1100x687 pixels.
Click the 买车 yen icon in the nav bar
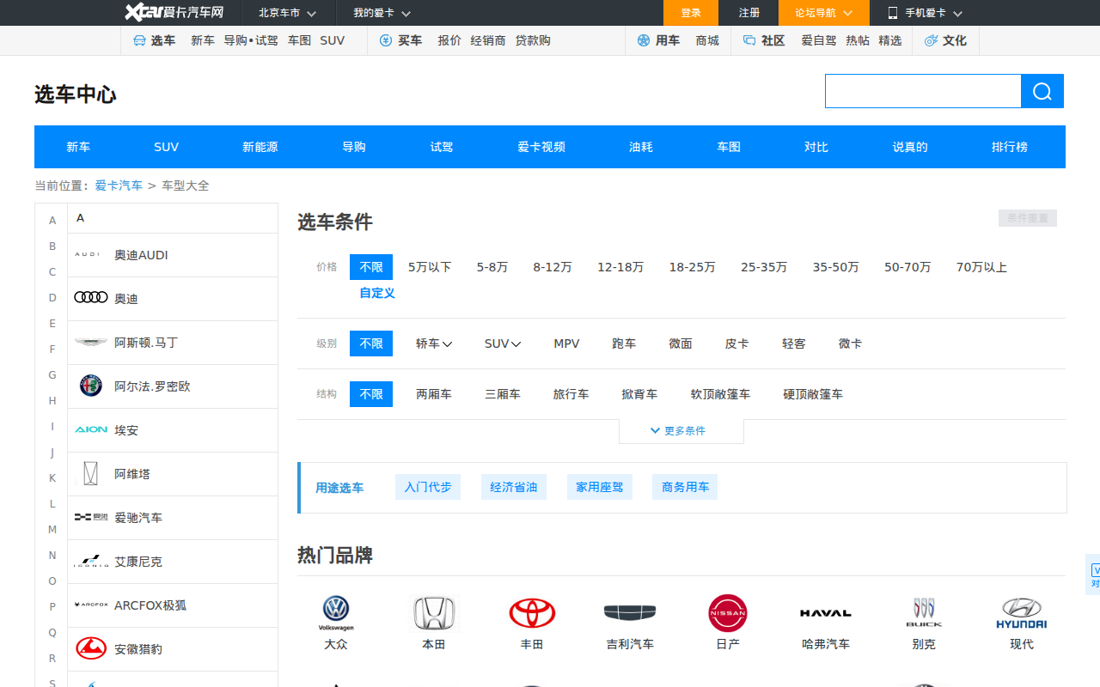[386, 40]
